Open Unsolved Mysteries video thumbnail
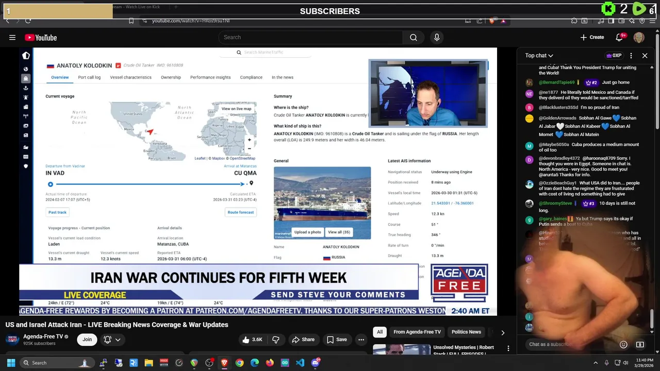The image size is (660, 371). click(x=401, y=350)
